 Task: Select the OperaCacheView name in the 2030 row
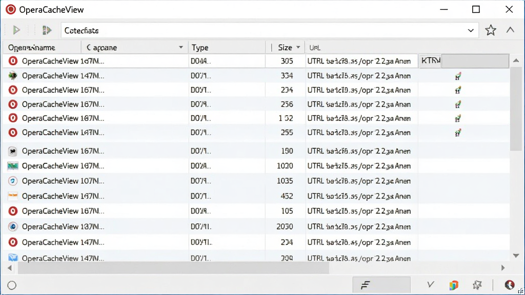63,227
